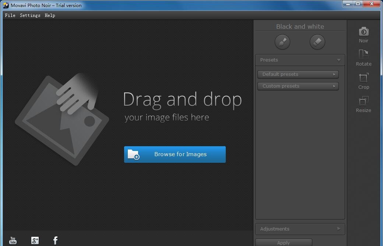Viewport: 383px width, 246px height.
Task: Expand the Custom presets list
Action: 298,86
